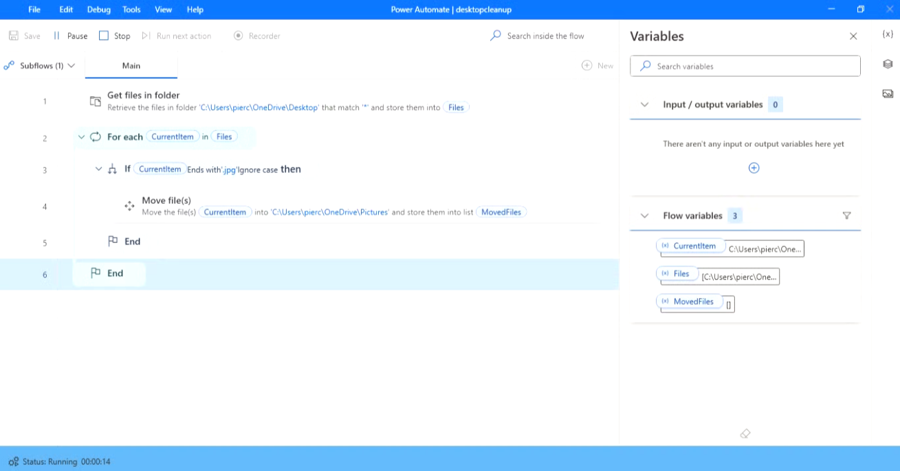Open the UI elements pane
This screenshot has height=471, width=900.
tap(888, 64)
